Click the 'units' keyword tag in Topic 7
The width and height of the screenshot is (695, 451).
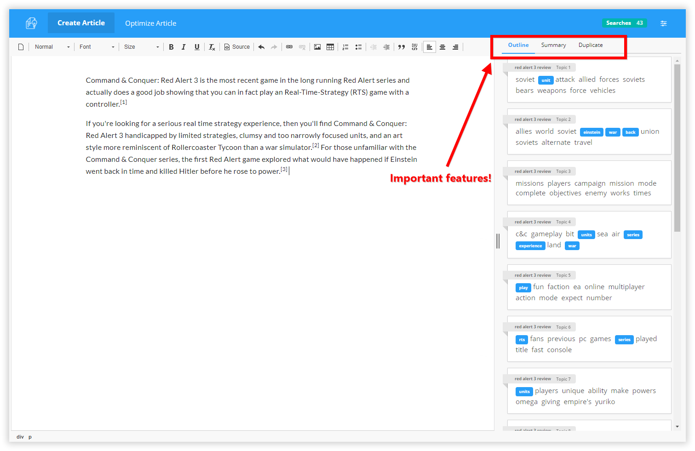click(x=524, y=392)
